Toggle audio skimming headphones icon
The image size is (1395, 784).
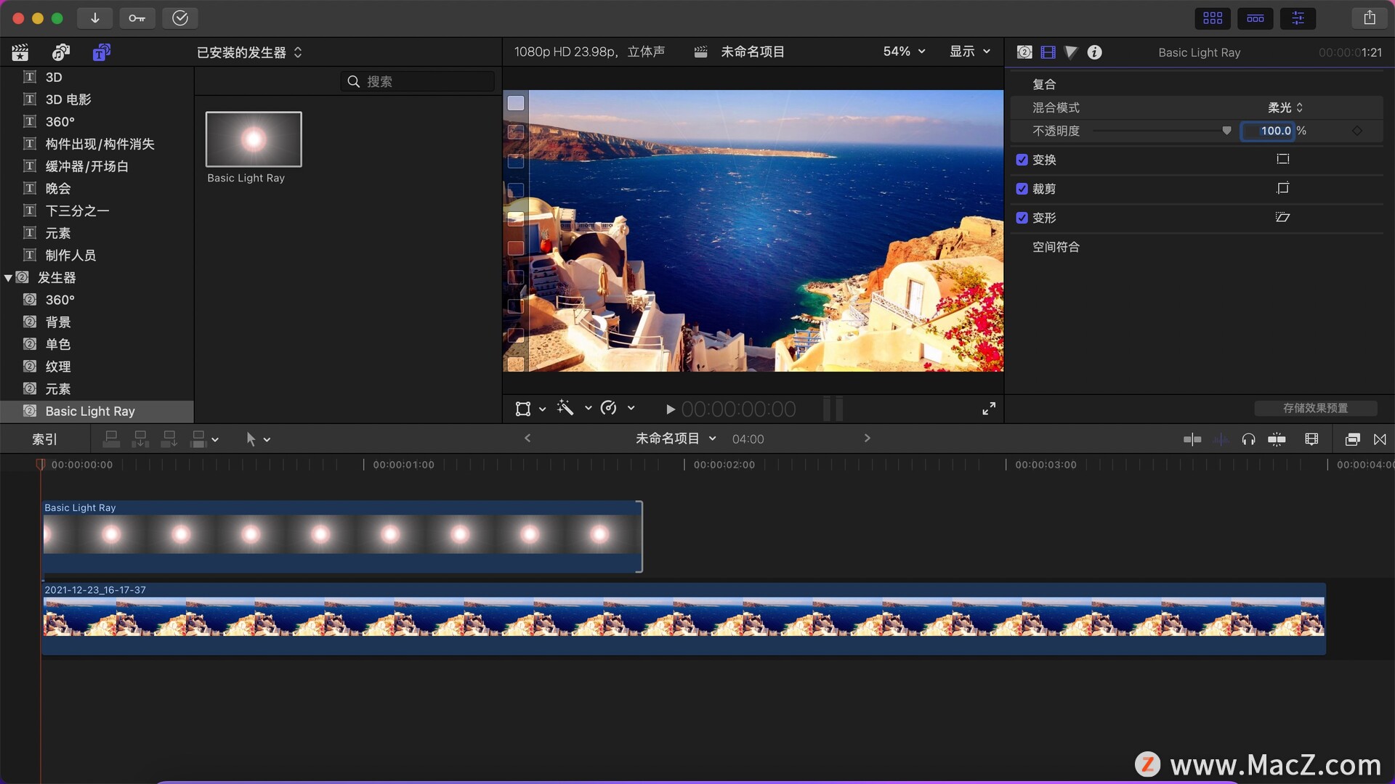1248,439
